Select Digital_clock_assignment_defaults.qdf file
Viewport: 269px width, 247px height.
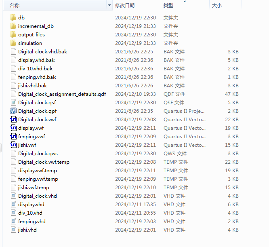pos(62,94)
